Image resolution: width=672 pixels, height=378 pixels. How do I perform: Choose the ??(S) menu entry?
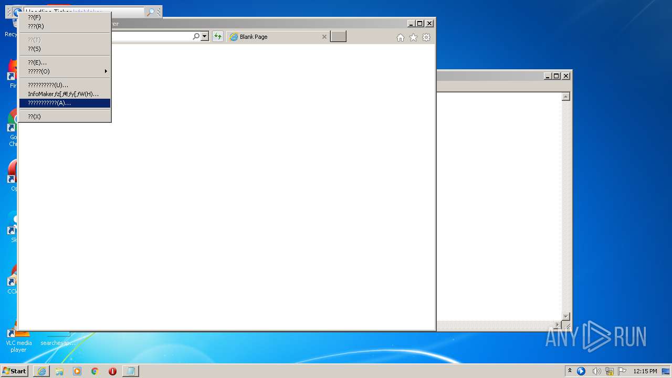(65, 49)
